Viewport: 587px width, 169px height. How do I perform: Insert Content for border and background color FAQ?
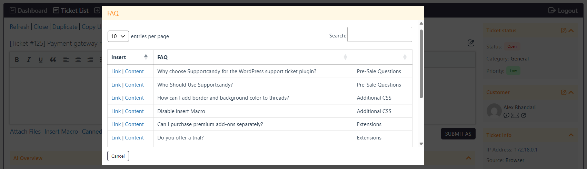click(x=134, y=98)
